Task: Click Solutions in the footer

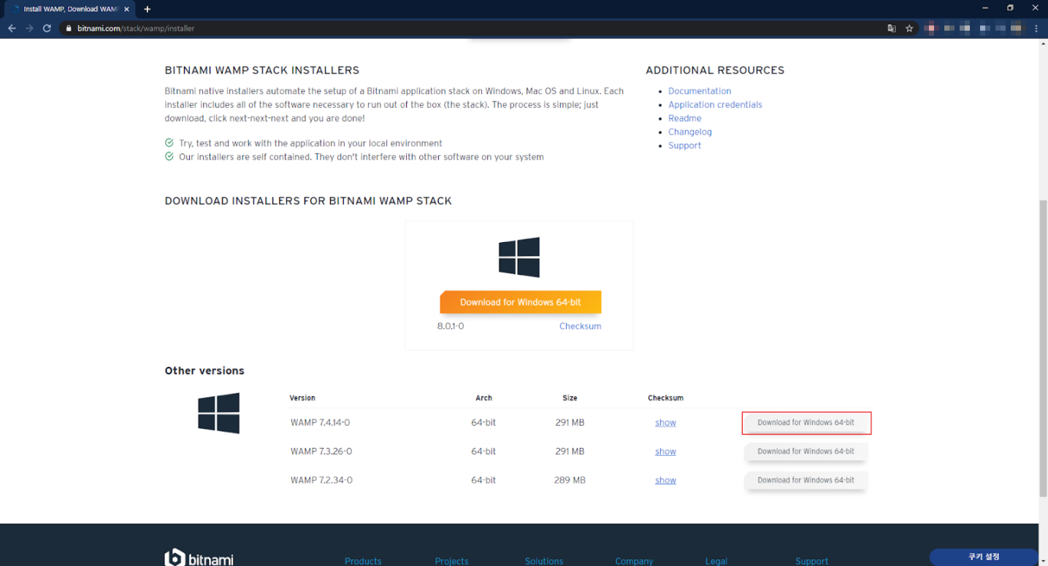Action: (544, 561)
